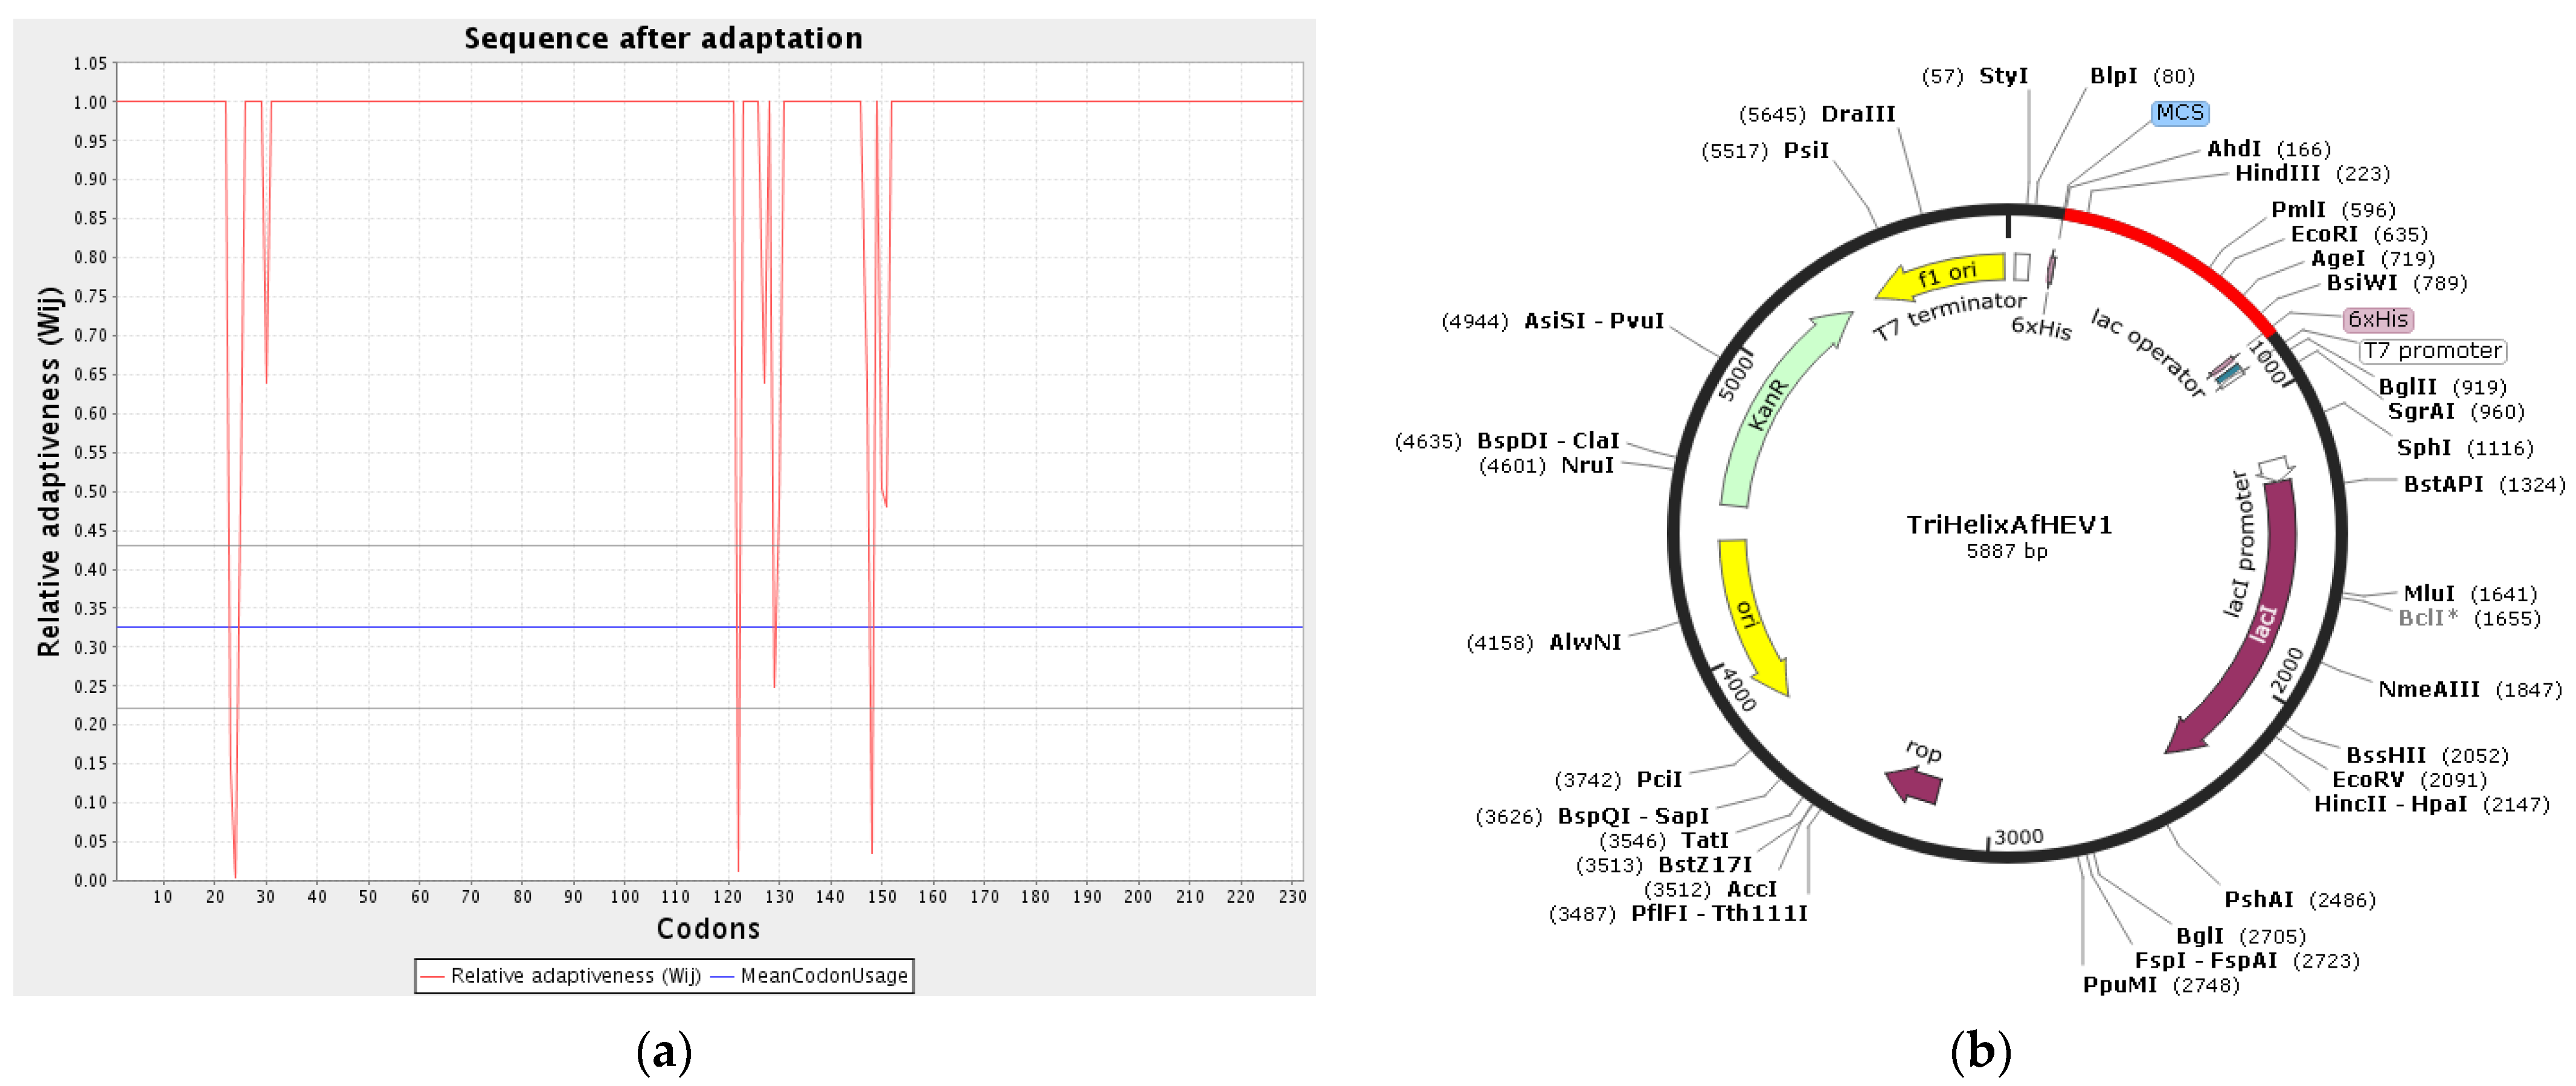Click the yellow ori arrow on plasmid

(x=1746, y=615)
